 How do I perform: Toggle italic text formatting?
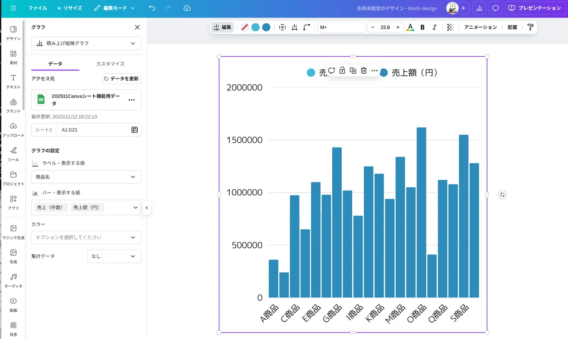pos(435,27)
